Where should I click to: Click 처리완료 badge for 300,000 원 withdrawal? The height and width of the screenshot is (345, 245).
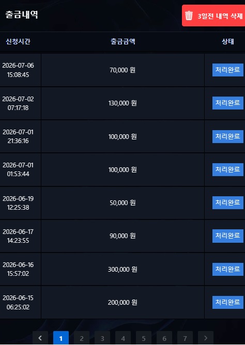pyautogui.click(x=227, y=269)
